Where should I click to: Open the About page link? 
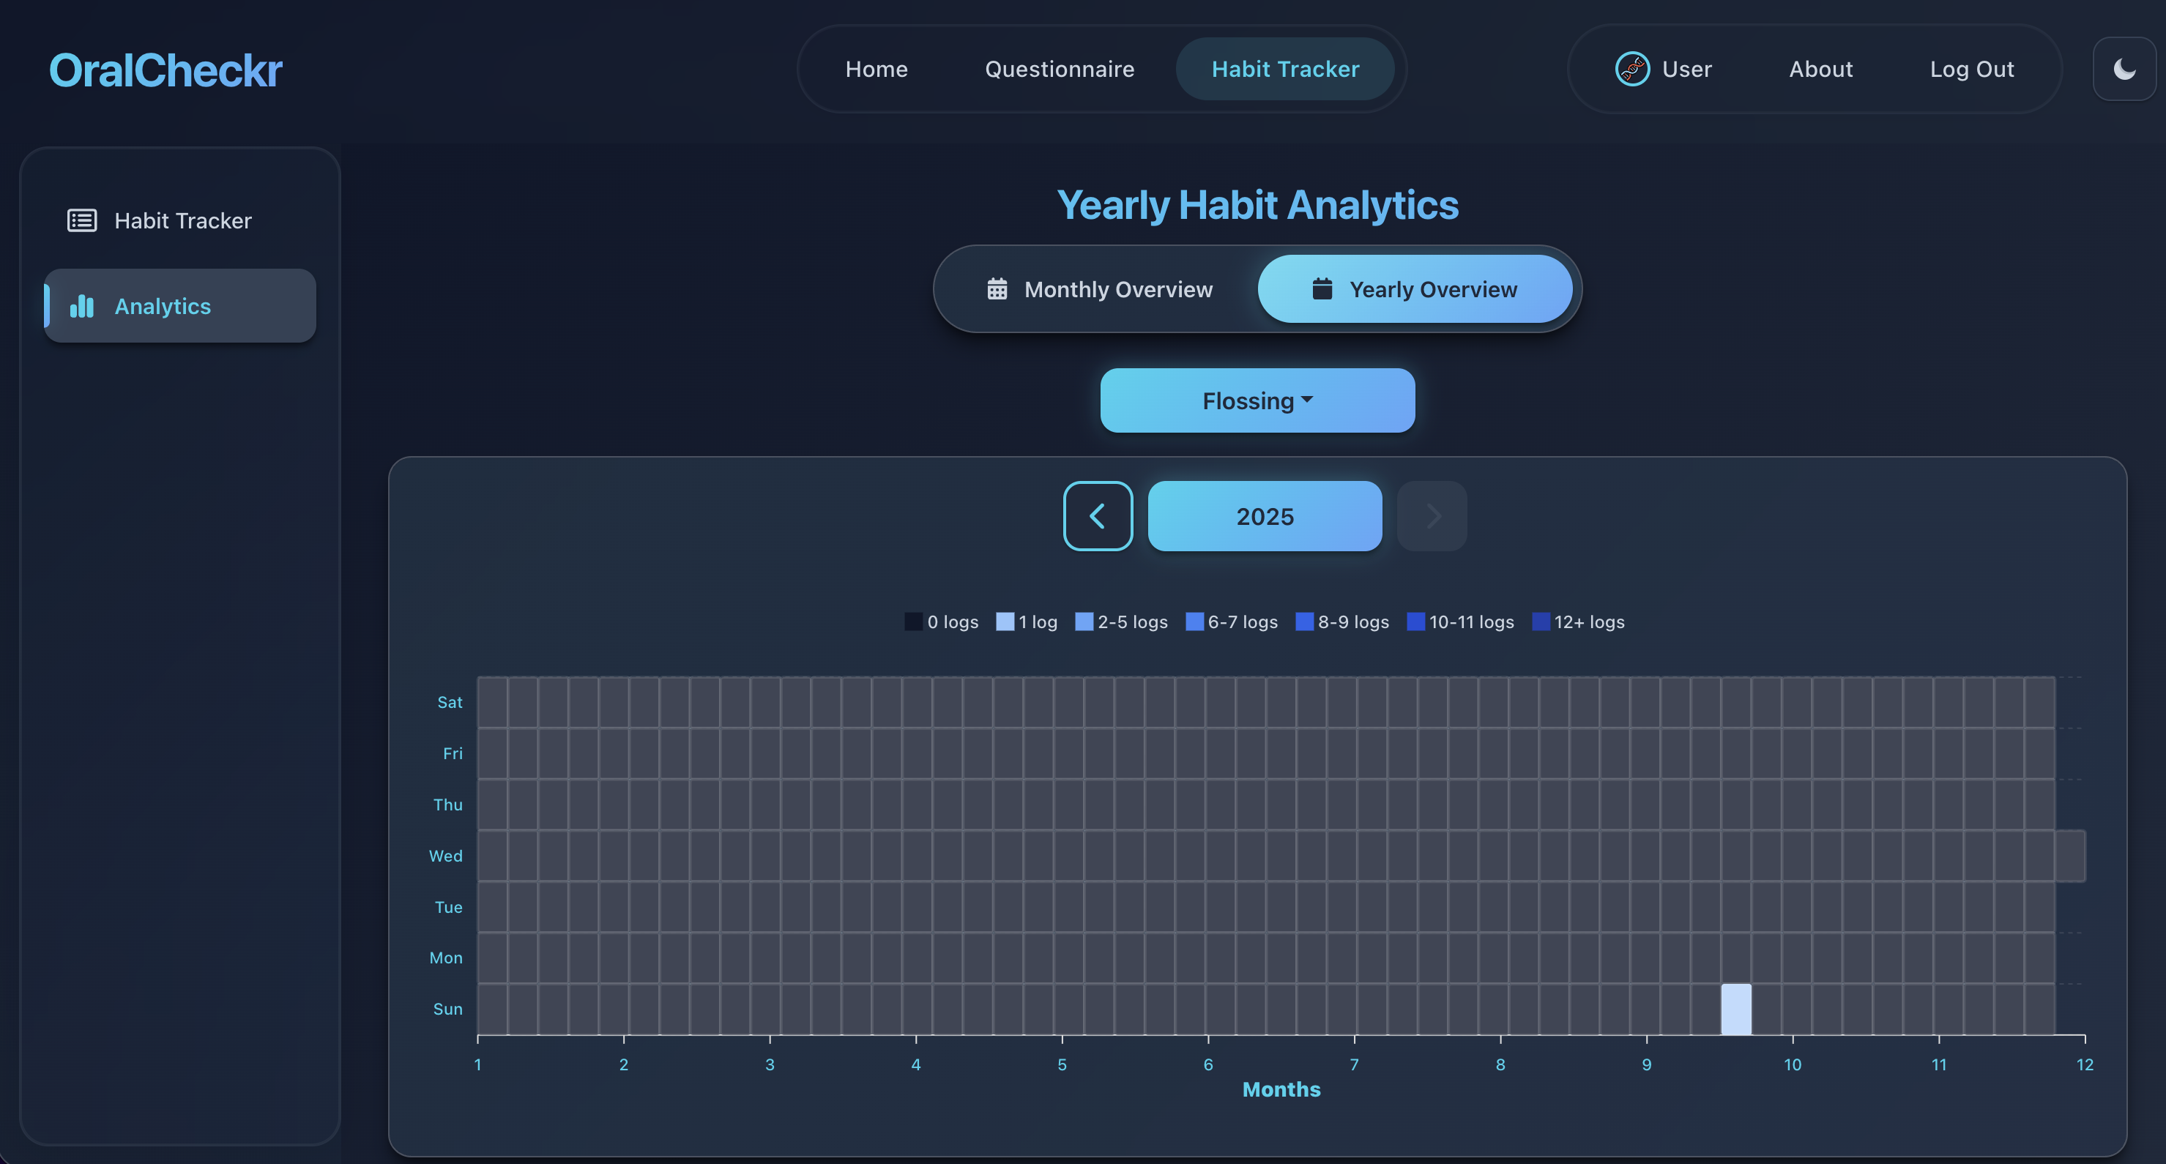point(1820,69)
